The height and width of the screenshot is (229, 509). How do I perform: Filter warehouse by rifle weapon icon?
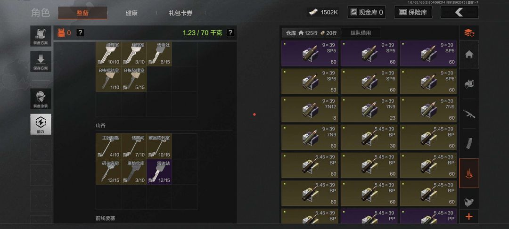pyautogui.click(x=469, y=114)
